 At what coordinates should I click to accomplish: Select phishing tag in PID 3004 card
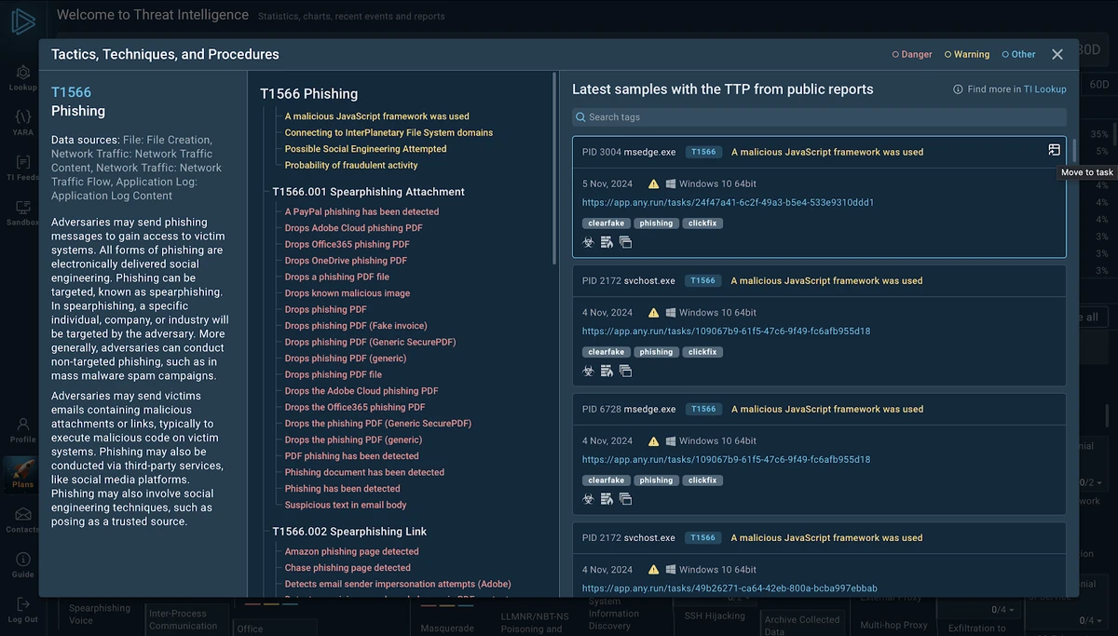coord(656,223)
